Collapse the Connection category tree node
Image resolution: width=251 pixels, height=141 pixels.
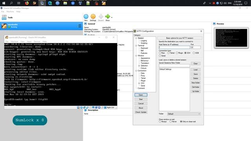[136, 70]
